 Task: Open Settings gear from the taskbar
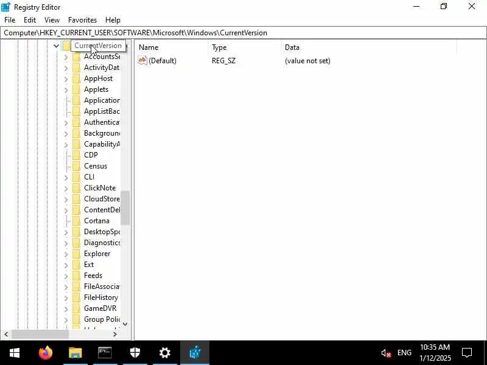point(164,353)
